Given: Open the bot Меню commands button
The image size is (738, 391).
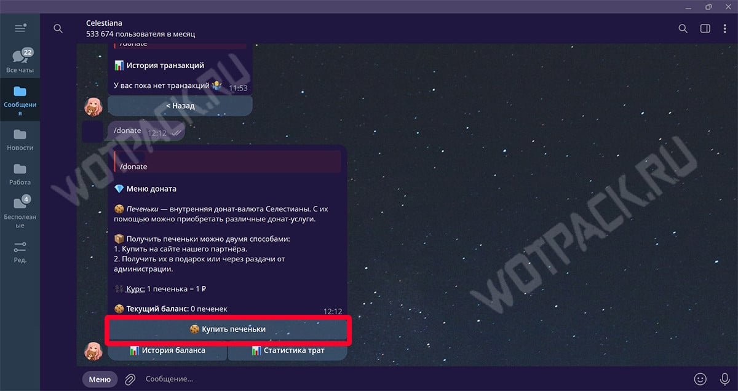Looking at the screenshot, I should tap(100, 379).
